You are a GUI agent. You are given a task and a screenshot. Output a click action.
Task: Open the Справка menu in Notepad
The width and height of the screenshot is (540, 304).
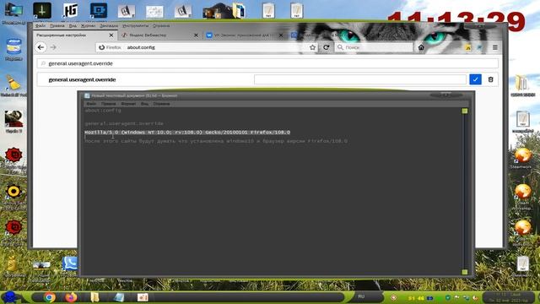point(161,104)
